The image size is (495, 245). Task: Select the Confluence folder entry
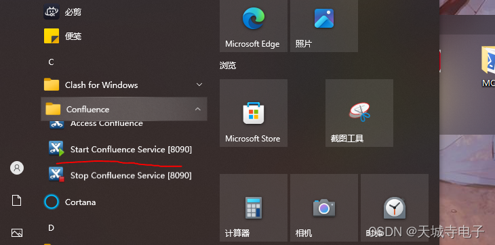[124, 109]
